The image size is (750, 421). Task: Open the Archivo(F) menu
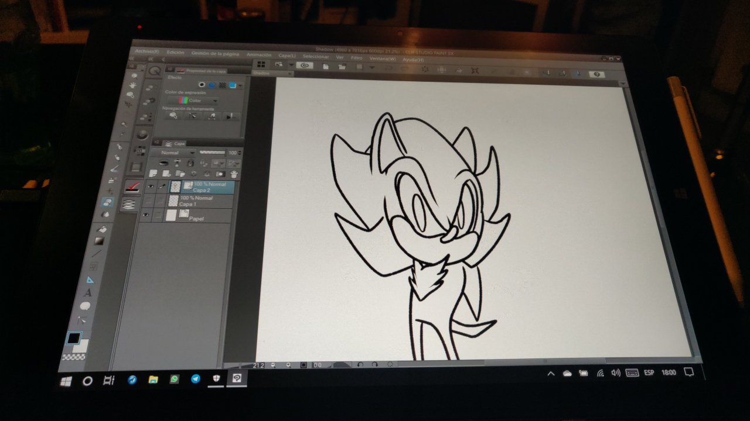pyautogui.click(x=146, y=51)
